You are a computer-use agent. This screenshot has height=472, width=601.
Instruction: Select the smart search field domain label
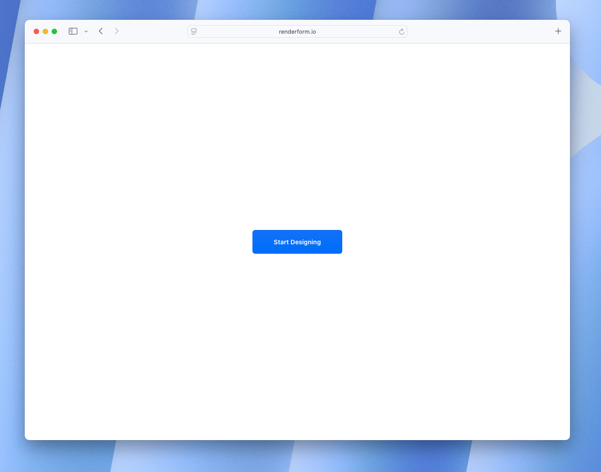tap(297, 31)
